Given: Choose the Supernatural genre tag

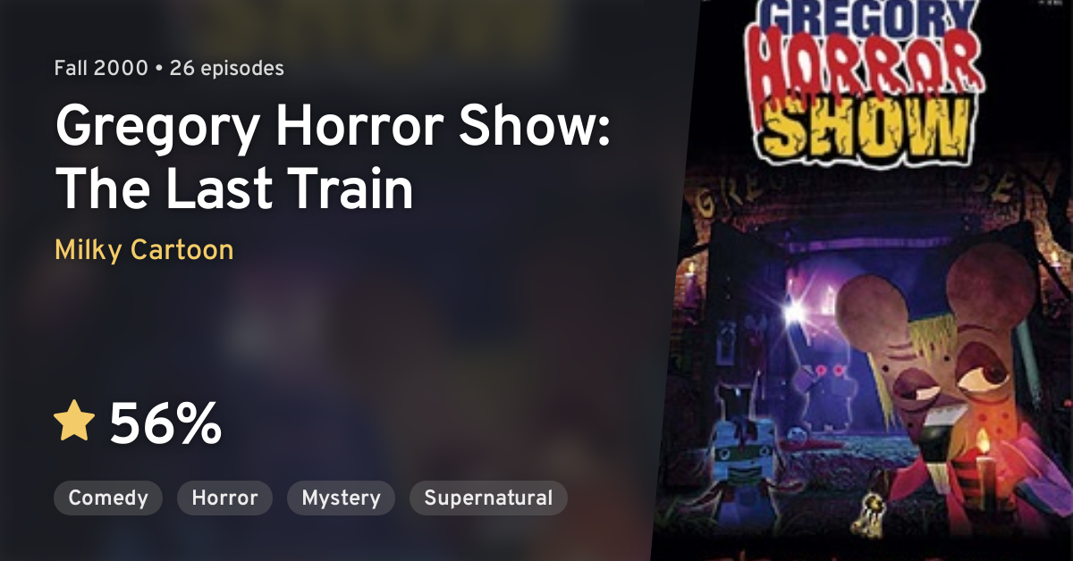Looking at the screenshot, I should [x=488, y=498].
